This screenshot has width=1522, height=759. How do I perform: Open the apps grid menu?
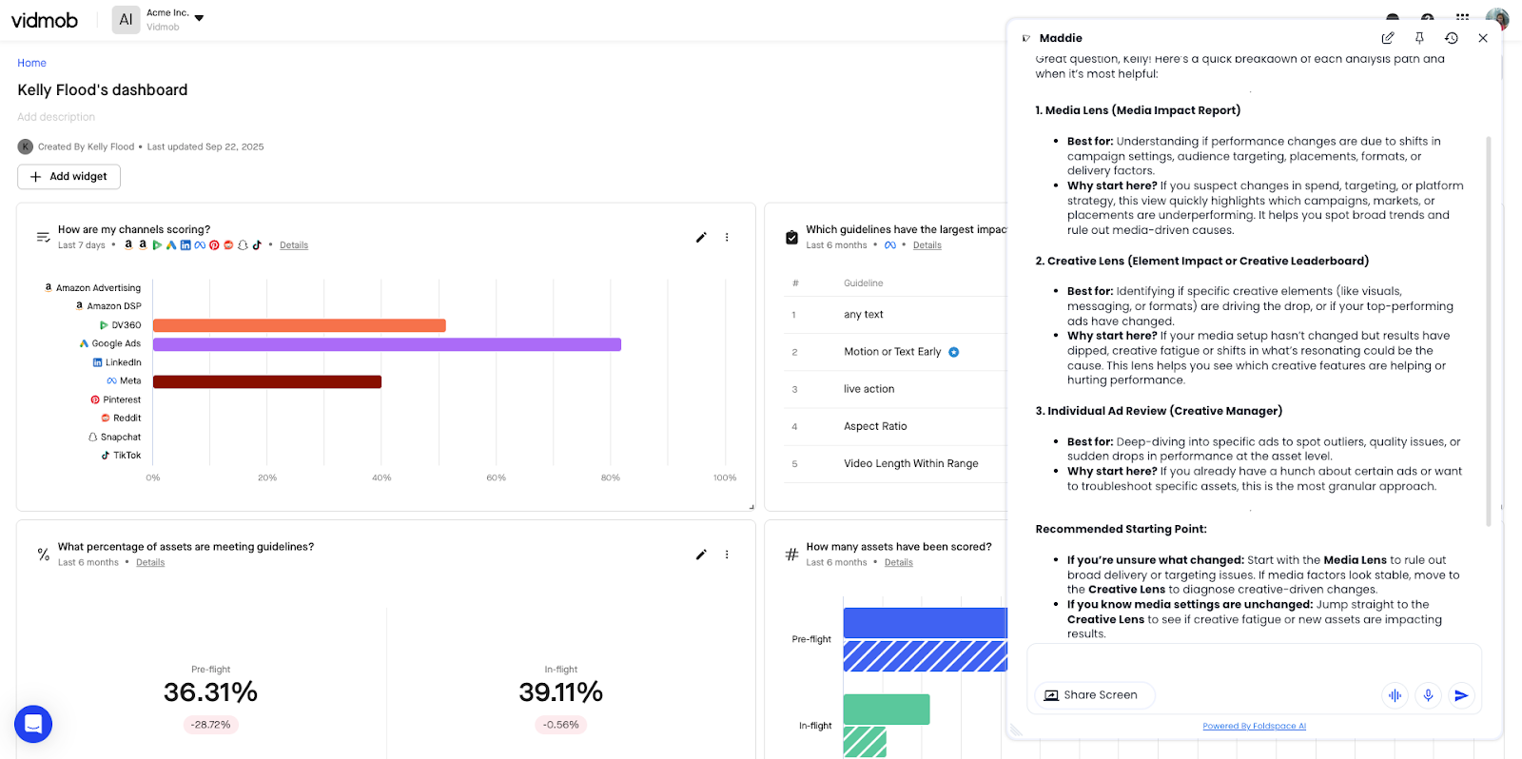(1462, 17)
